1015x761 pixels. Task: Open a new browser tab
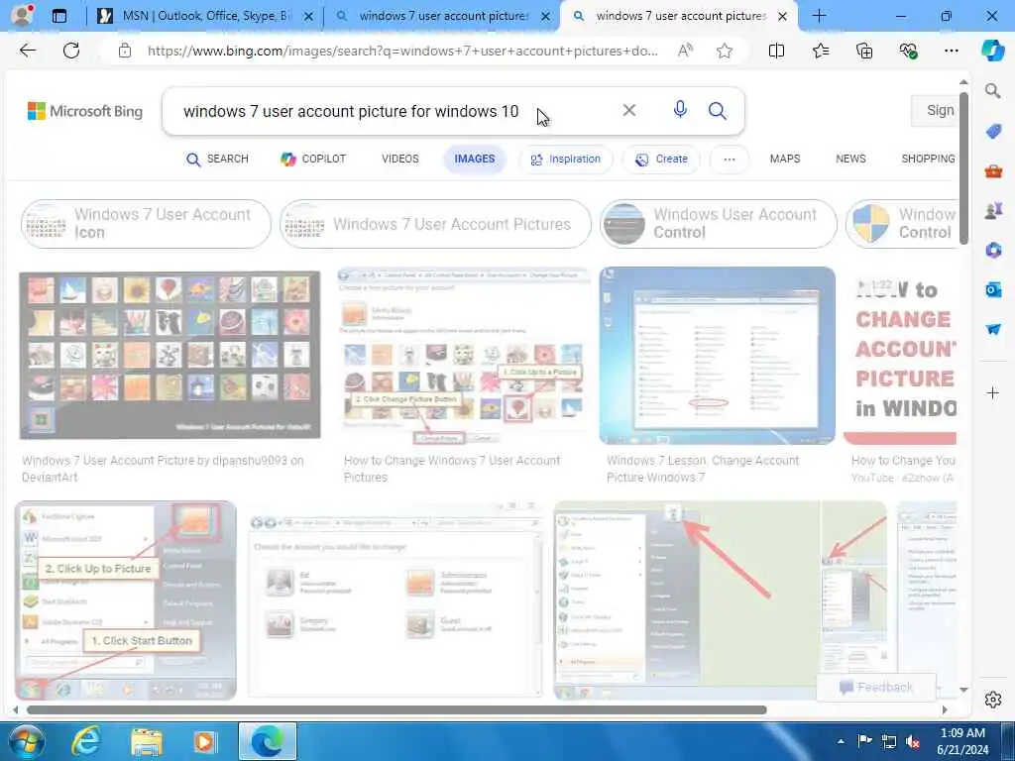[x=819, y=16]
